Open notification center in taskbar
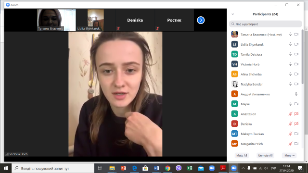The width and height of the screenshot is (308, 173). pos(300,168)
